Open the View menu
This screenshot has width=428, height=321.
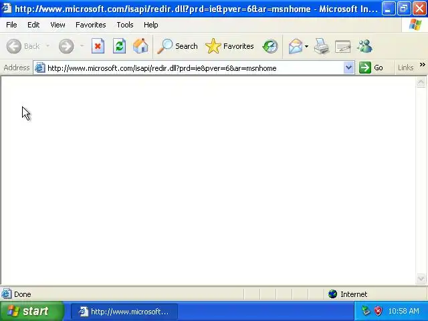click(x=58, y=25)
